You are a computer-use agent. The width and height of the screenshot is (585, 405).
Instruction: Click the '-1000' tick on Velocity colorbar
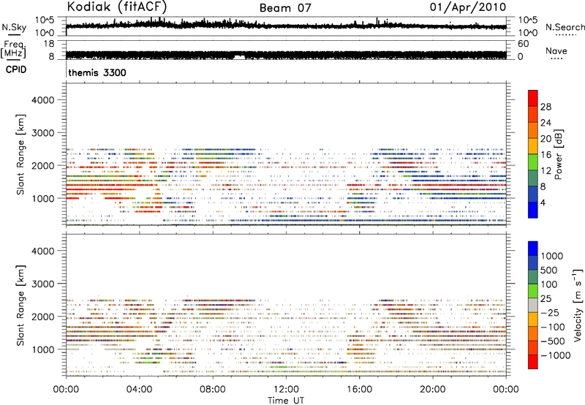click(555, 355)
